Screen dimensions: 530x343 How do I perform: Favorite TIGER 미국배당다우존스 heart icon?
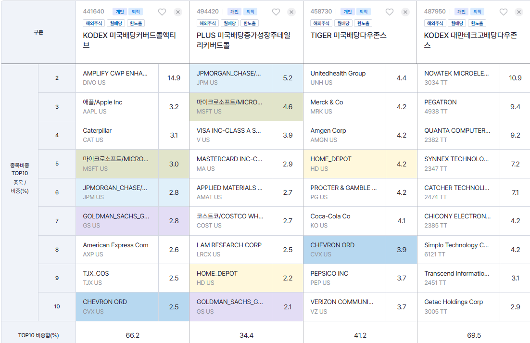(x=390, y=12)
